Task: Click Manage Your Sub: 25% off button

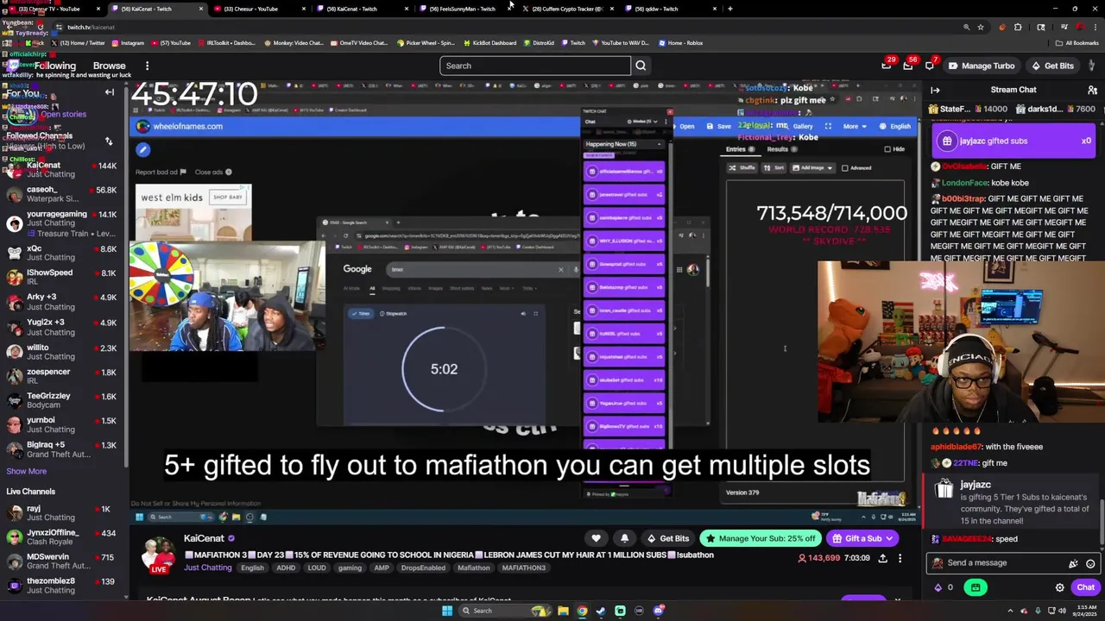Action: pyautogui.click(x=759, y=538)
